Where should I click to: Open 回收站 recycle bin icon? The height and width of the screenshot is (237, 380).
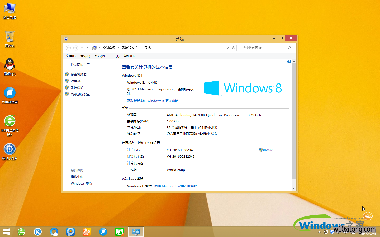(10, 39)
